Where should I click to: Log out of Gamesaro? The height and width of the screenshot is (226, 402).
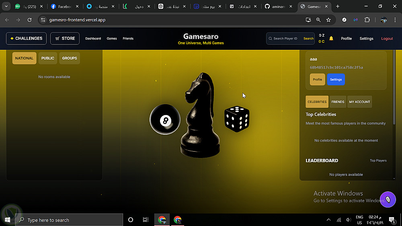tap(387, 39)
